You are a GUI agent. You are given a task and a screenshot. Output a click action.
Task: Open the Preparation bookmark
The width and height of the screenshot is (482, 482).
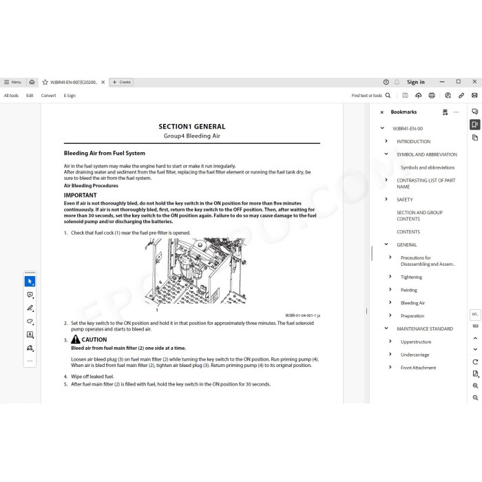tap(412, 316)
